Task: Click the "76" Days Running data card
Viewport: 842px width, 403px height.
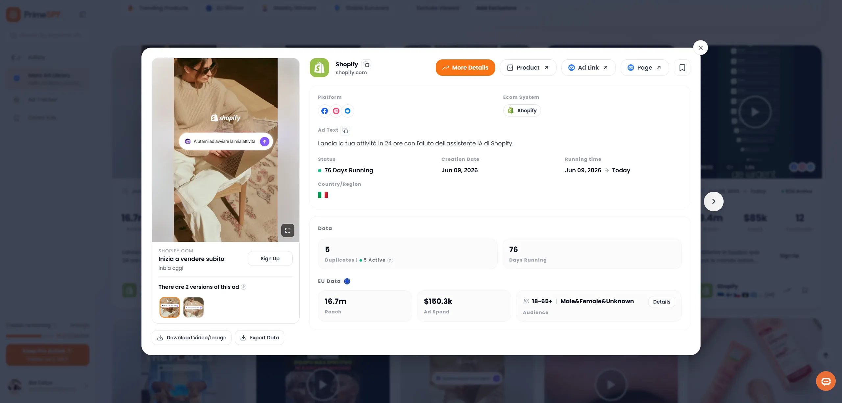Action: pos(592,254)
